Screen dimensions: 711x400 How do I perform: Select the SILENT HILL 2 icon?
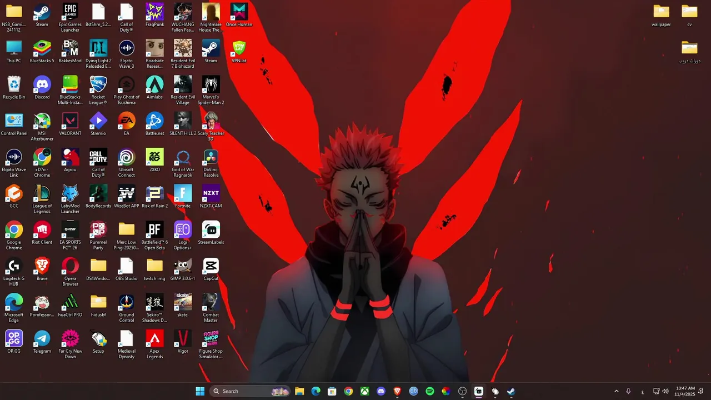[183, 124]
